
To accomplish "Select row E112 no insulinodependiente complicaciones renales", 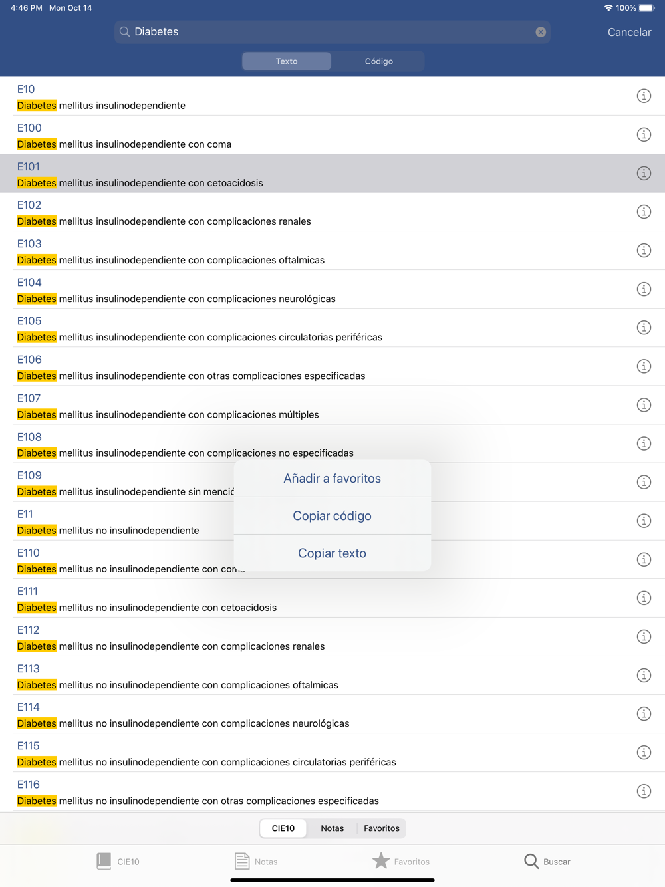I will [332, 636].
